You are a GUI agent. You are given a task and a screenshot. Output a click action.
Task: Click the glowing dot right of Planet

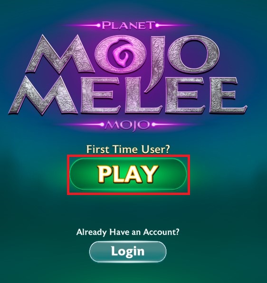[157, 25]
